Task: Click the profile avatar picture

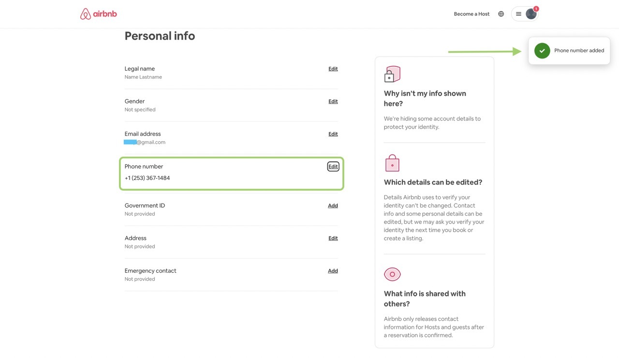Action: tap(531, 14)
